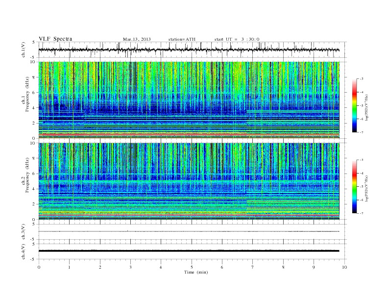
Task: Click the ch.1 waveform trace panel
Action: point(193,50)
